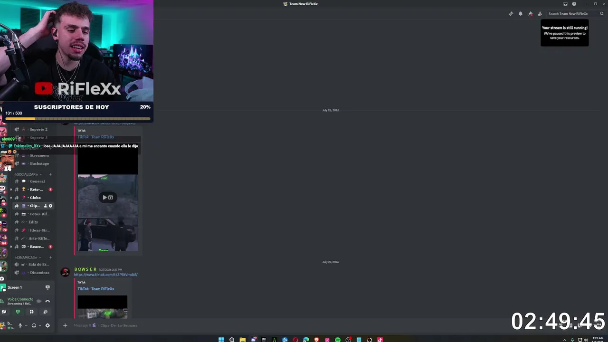Open the Arte-Rifle text channel
608x342 pixels.
coord(33,238)
